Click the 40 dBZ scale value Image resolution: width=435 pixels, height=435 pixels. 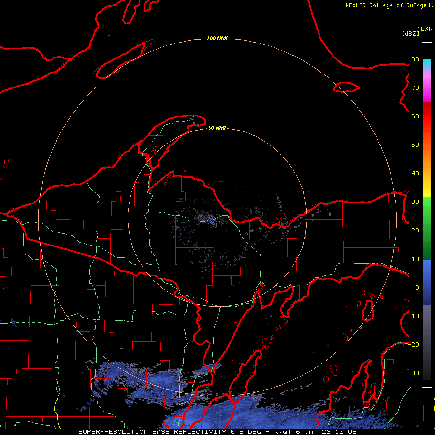coord(415,173)
